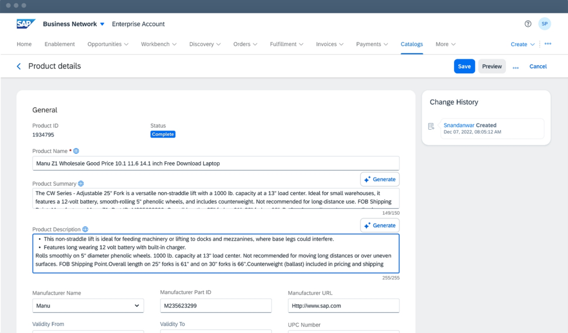Expand the Business Network dropdown arrow

(x=102, y=24)
